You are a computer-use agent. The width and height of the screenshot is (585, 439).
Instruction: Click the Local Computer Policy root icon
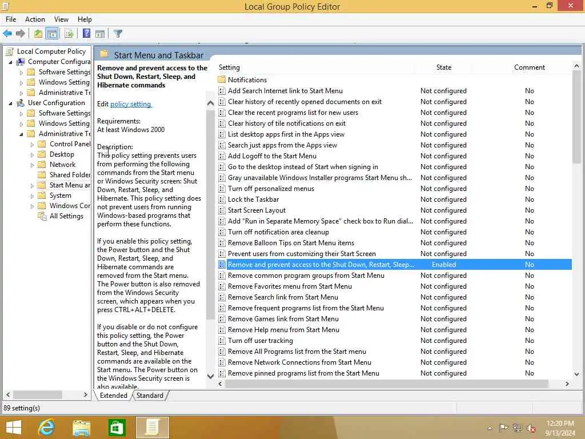(10, 51)
